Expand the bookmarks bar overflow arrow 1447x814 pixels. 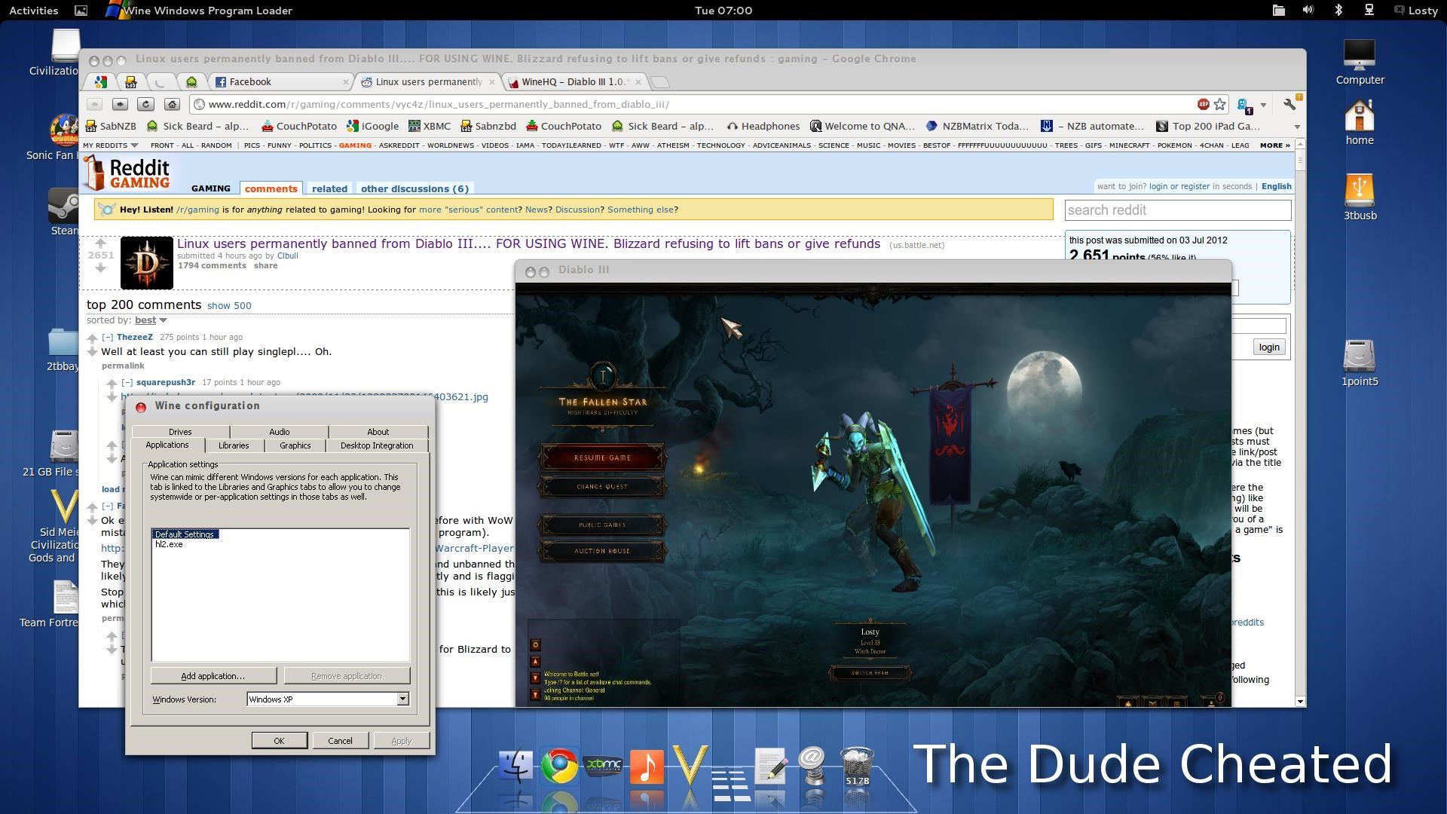(1297, 127)
